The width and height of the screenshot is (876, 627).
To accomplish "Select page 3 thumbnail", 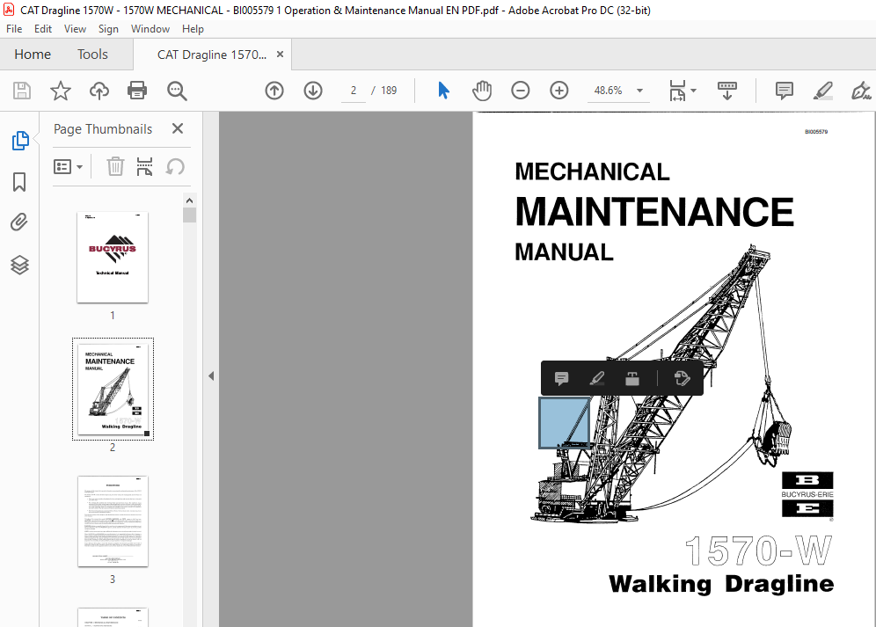I will 113,521.
